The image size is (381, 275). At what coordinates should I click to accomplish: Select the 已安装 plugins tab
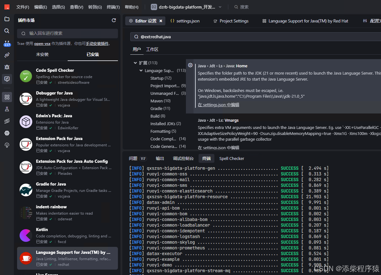click(x=93, y=54)
